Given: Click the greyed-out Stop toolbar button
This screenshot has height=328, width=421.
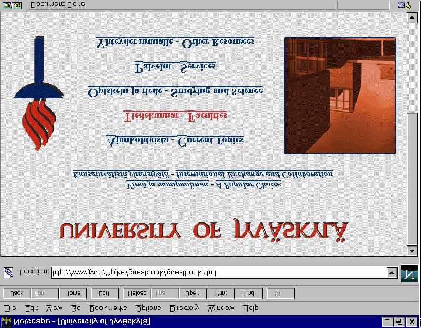Looking at the screenshot, I should point(281,294).
